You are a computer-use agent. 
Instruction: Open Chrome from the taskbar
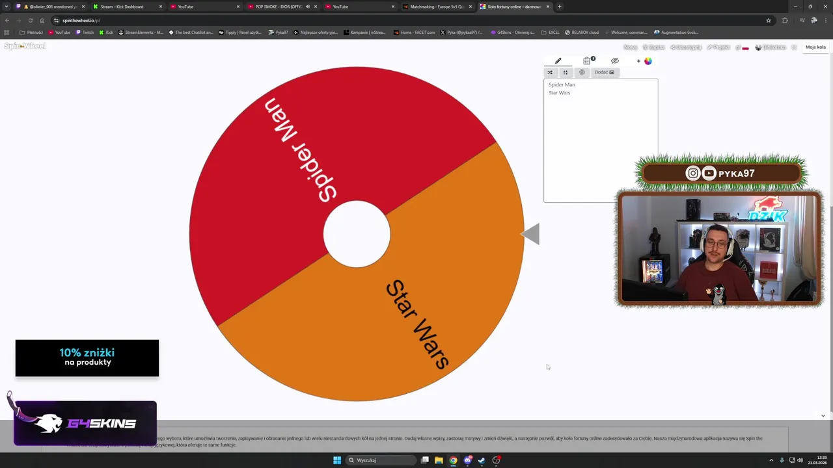[453, 460]
